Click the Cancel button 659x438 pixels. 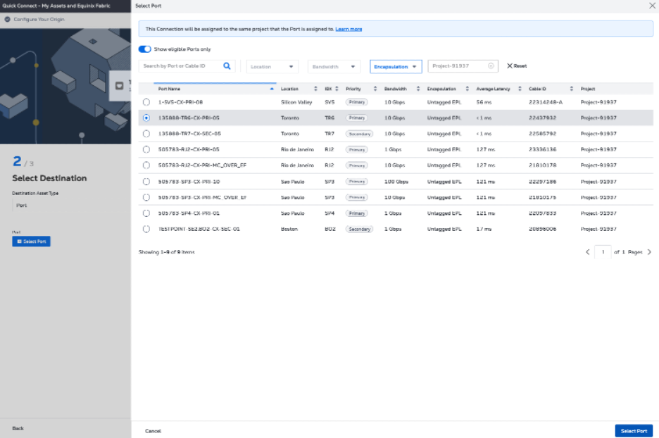[x=153, y=431]
